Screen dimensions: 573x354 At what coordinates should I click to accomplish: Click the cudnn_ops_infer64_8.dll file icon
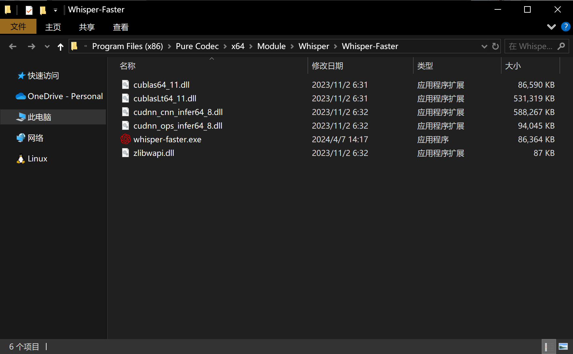click(125, 125)
